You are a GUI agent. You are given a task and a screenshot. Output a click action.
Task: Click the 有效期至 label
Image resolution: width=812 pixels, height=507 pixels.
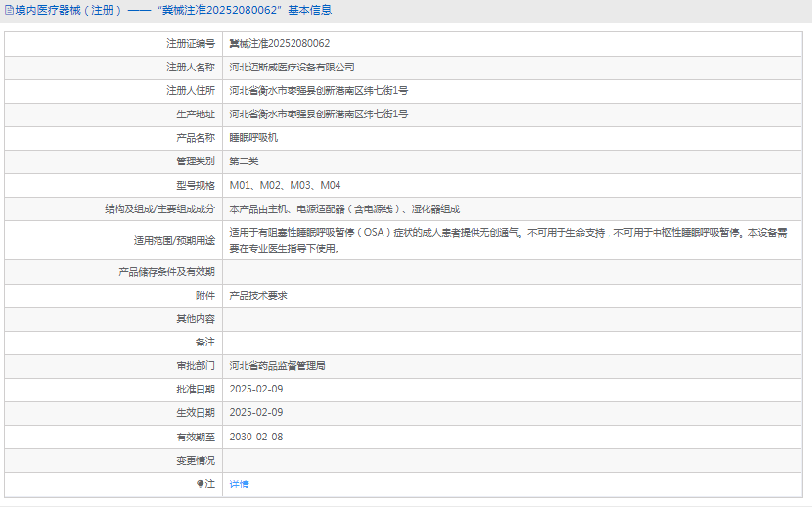(x=196, y=438)
